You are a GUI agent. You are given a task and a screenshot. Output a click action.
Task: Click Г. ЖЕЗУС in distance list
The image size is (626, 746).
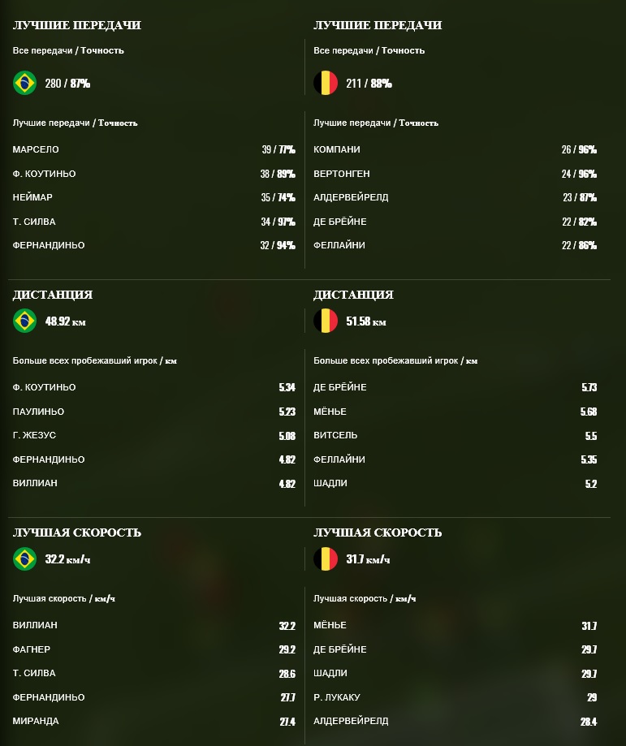tap(34, 435)
